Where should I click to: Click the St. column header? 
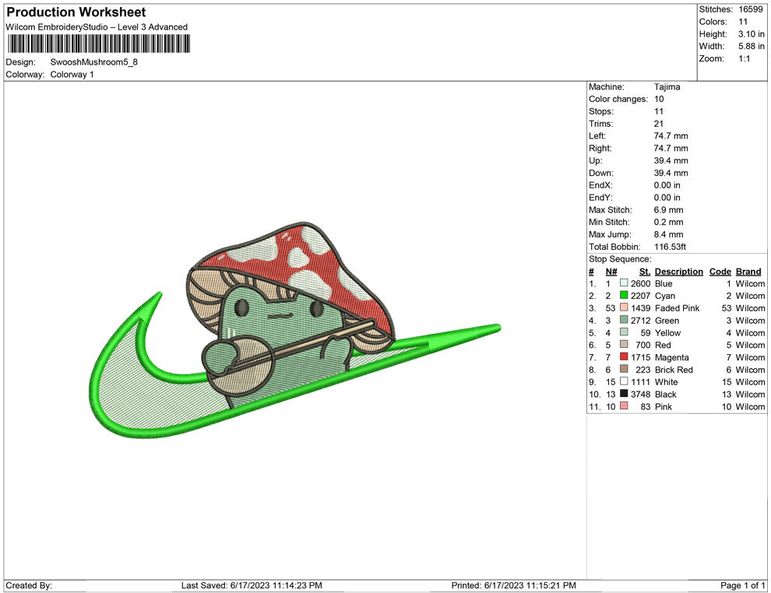(x=645, y=272)
